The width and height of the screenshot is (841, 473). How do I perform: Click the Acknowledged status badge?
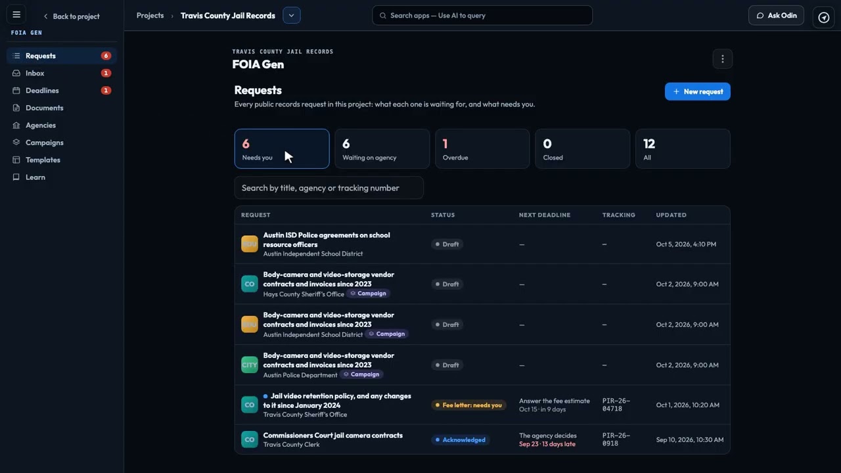click(x=460, y=440)
